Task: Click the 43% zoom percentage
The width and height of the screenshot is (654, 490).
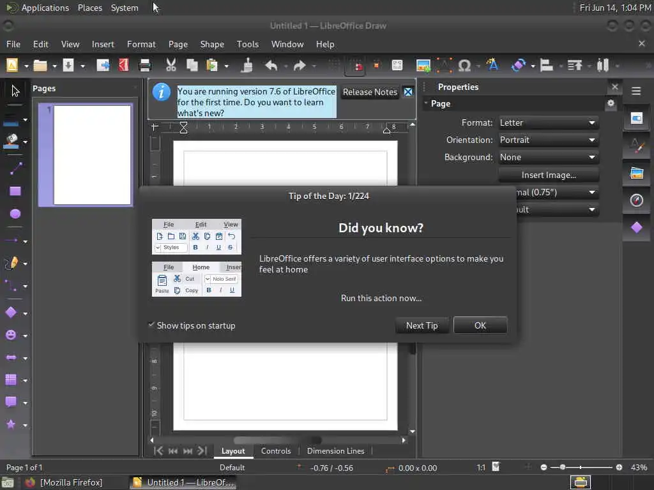Action: click(639, 467)
